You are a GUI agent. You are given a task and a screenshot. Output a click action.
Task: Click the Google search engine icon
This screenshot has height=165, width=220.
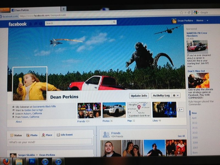195,12
